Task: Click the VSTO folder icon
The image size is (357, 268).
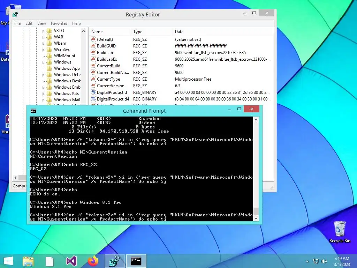Action: (x=50, y=31)
